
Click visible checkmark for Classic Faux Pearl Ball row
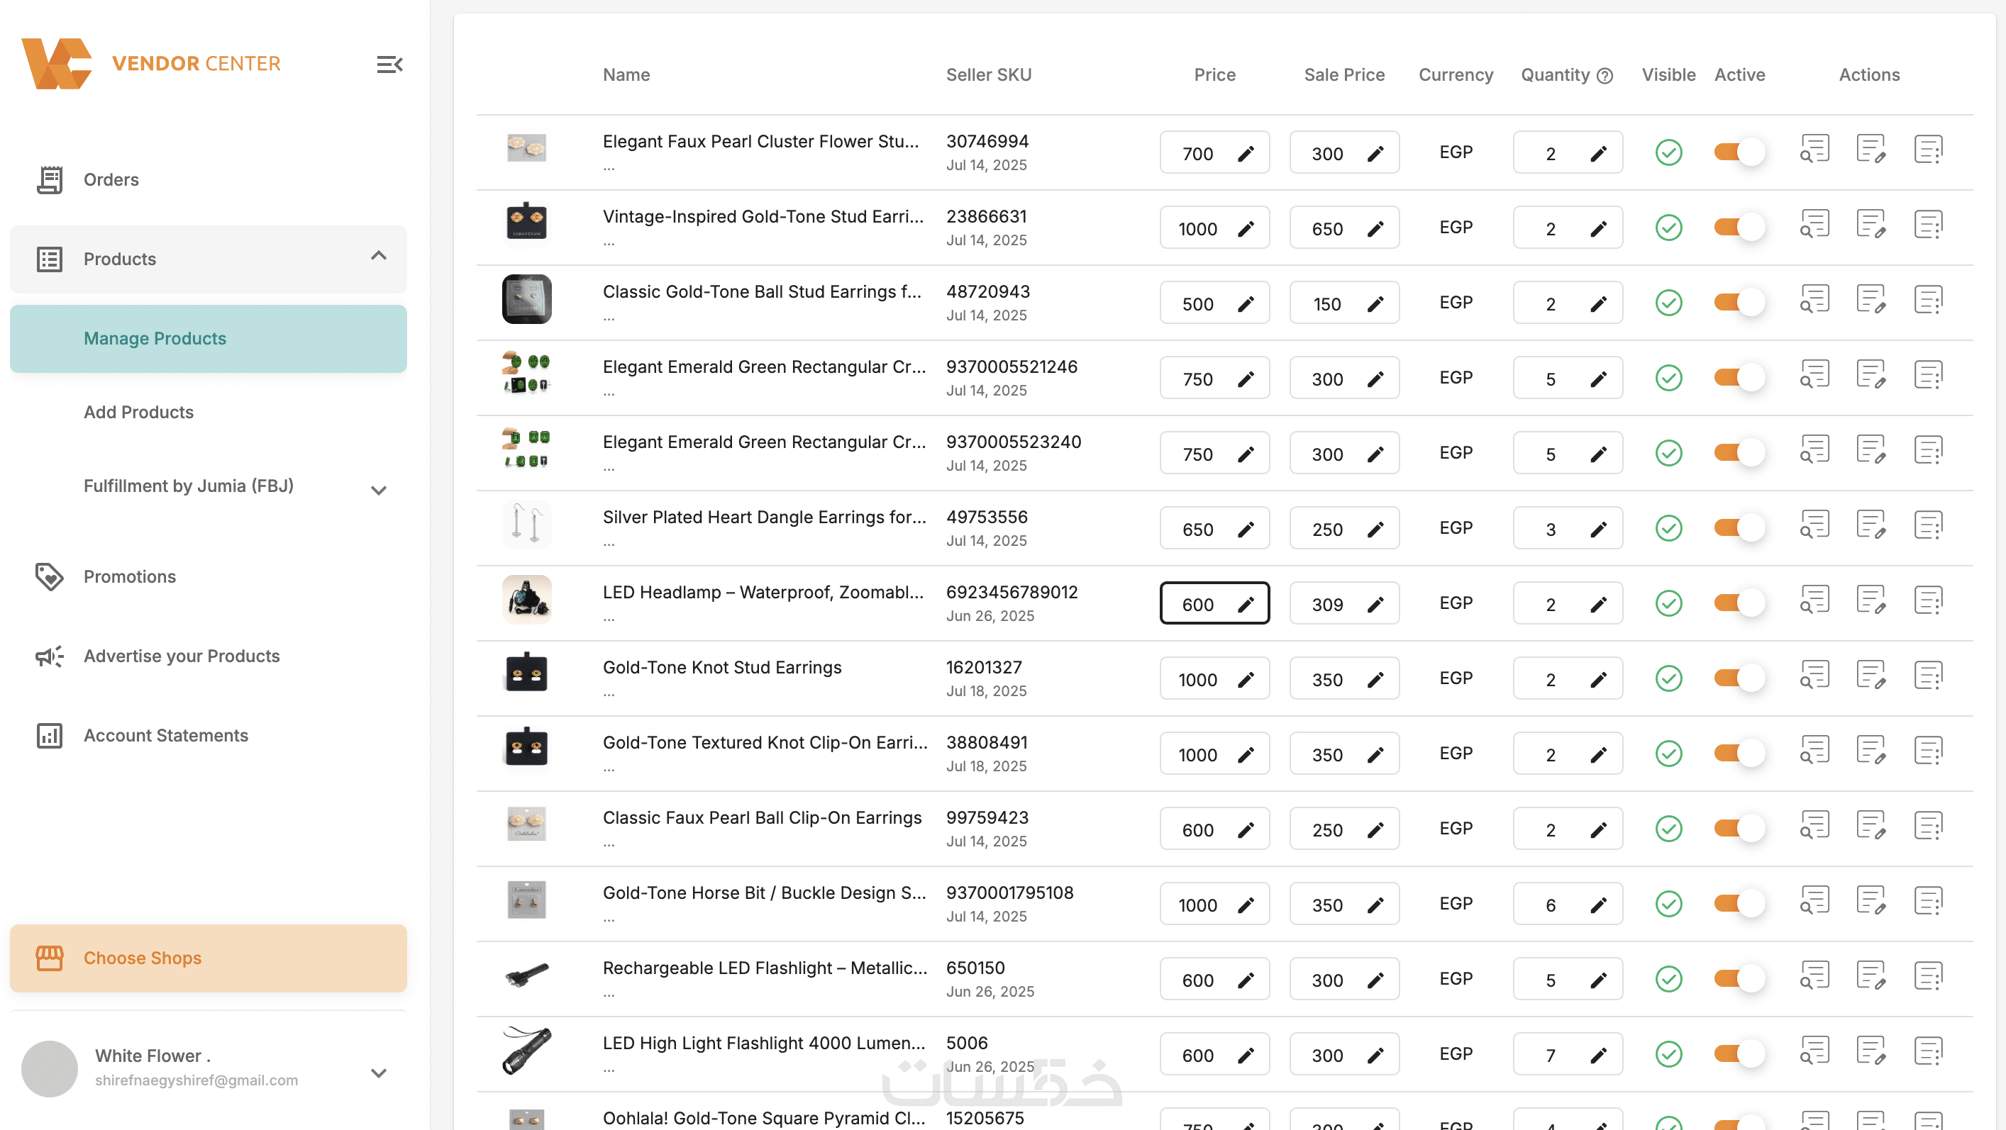tap(1668, 829)
